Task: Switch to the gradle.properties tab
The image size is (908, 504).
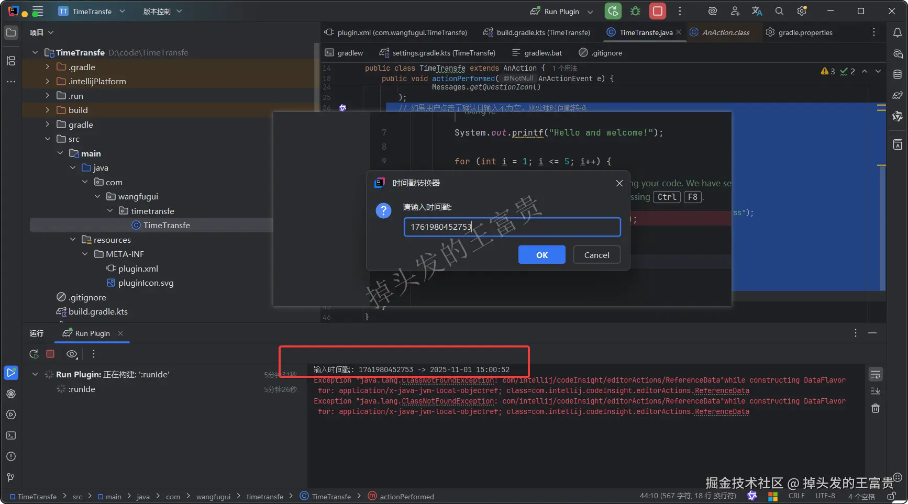Action: click(x=799, y=32)
